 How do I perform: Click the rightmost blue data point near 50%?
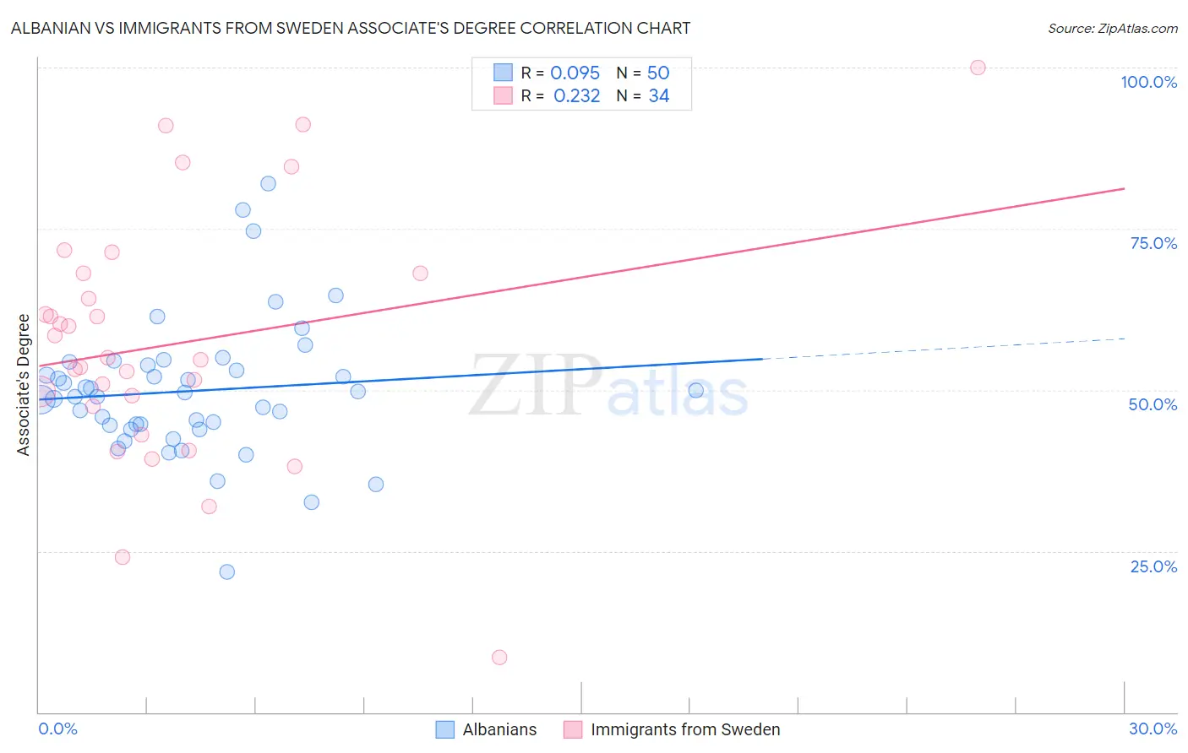[x=695, y=390]
